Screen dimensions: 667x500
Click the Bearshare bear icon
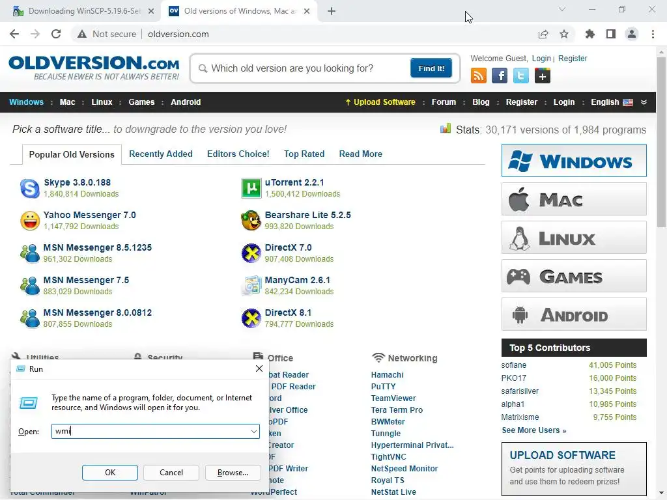(x=251, y=221)
